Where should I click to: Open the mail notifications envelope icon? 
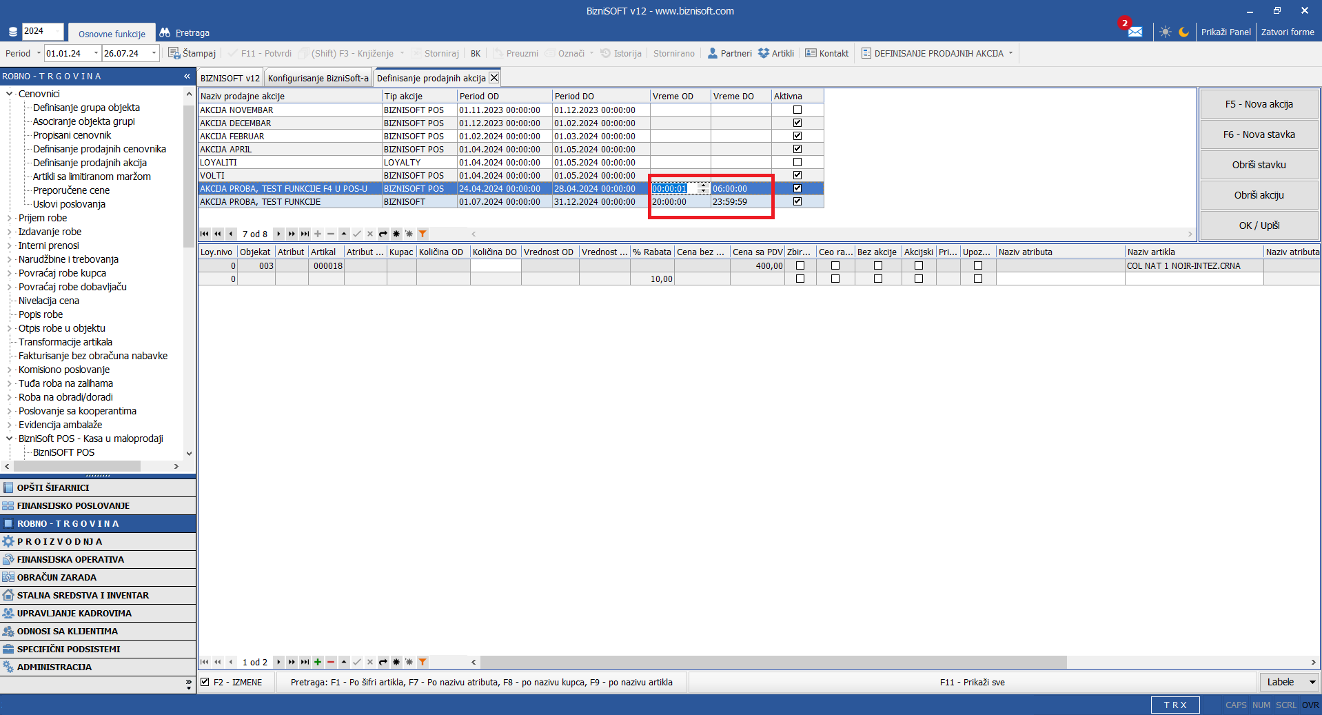(x=1135, y=32)
